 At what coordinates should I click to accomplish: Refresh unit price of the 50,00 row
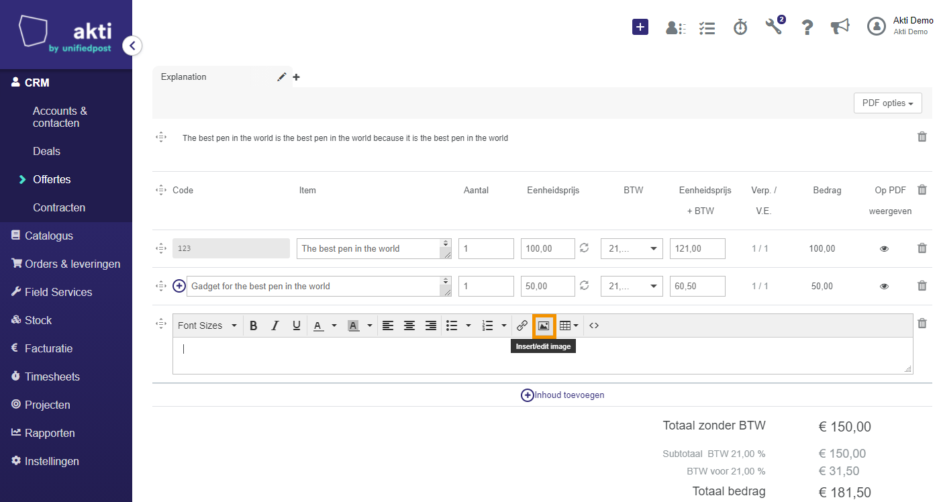click(x=585, y=286)
